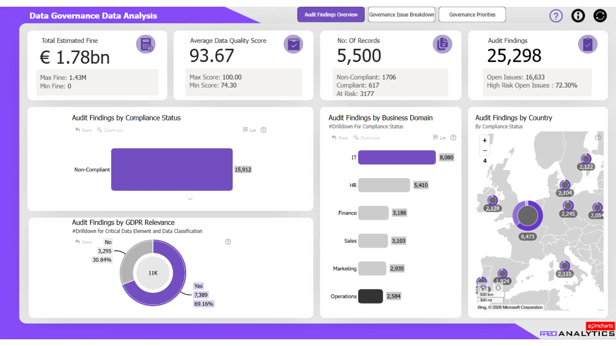Viewport: 616px width, 346px height.
Task: Click the refresh/reset icon in header
Action: (x=600, y=16)
